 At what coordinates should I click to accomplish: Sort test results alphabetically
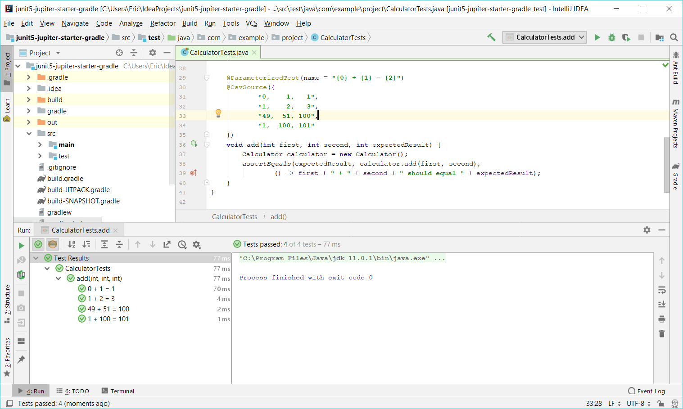72,244
